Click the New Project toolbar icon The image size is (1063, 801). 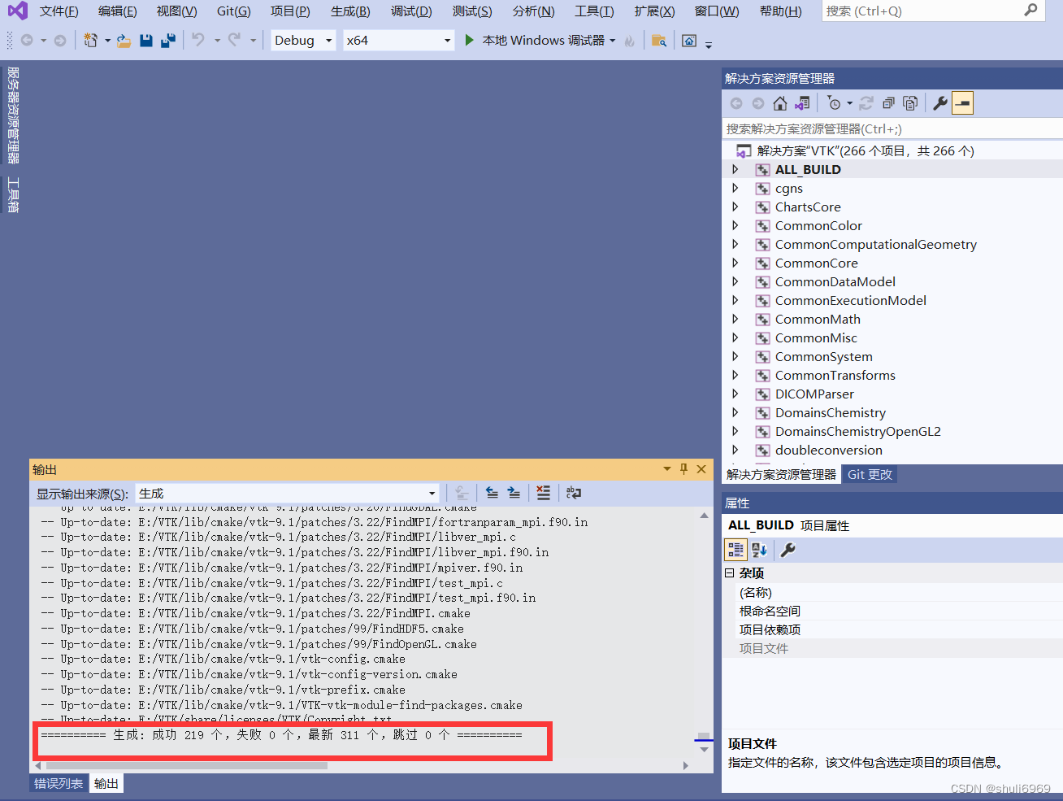(90, 41)
